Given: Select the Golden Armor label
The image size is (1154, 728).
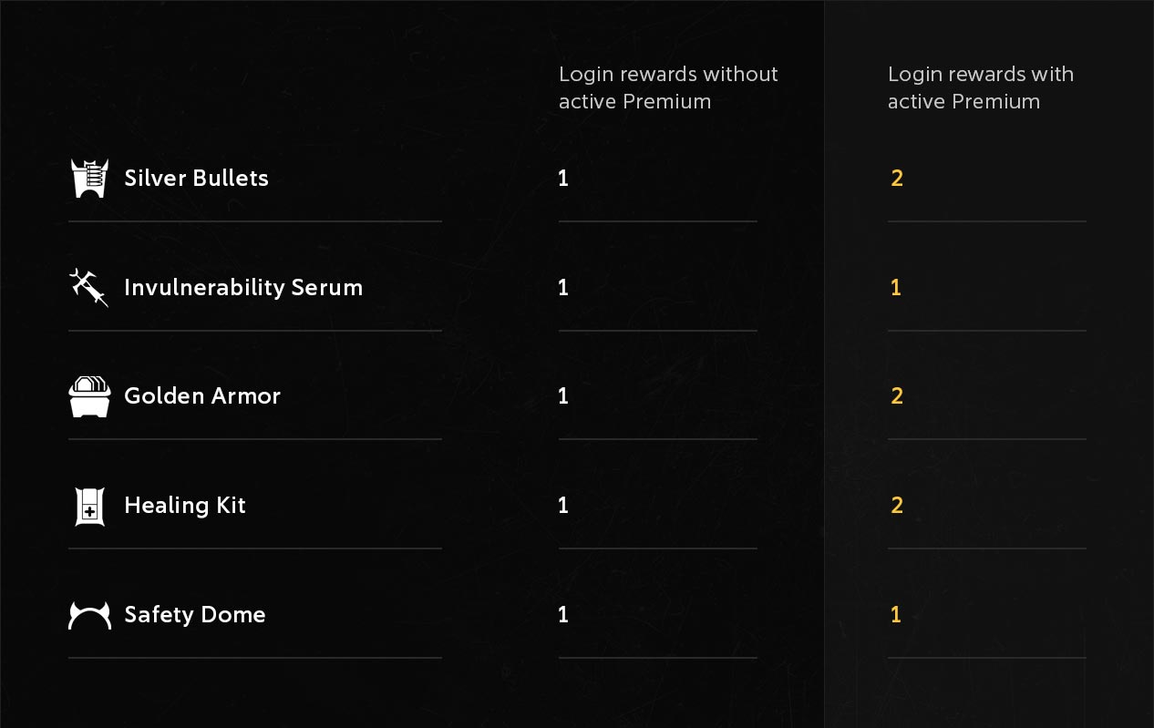Looking at the screenshot, I should 202,396.
